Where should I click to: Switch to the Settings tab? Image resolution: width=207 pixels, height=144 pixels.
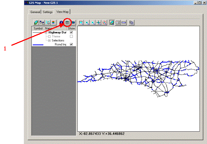48,12
